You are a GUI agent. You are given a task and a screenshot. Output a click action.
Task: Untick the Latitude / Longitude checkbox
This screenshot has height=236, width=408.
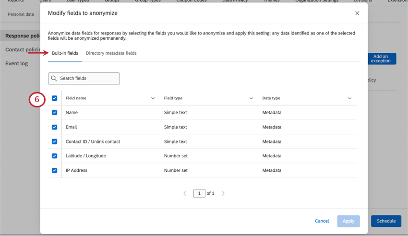coord(54,156)
